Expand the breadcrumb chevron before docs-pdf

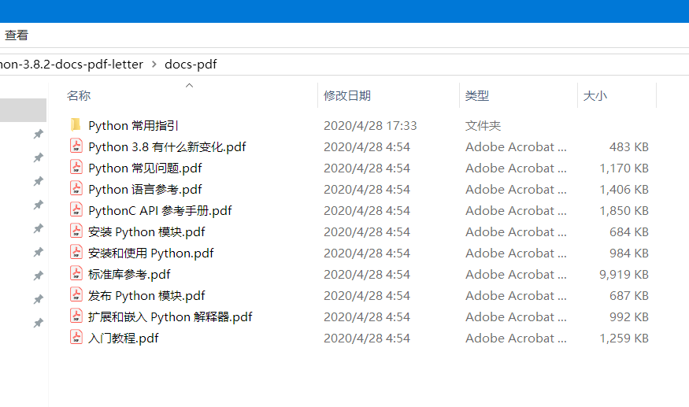pyautogui.click(x=154, y=65)
